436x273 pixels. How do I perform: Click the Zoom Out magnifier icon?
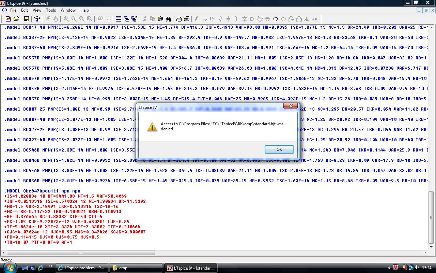click(x=82, y=19)
